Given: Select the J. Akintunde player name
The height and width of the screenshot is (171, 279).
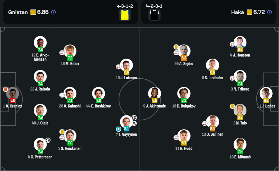Looking at the screenshot, I should pyautogui.click(x=154, y=106).
